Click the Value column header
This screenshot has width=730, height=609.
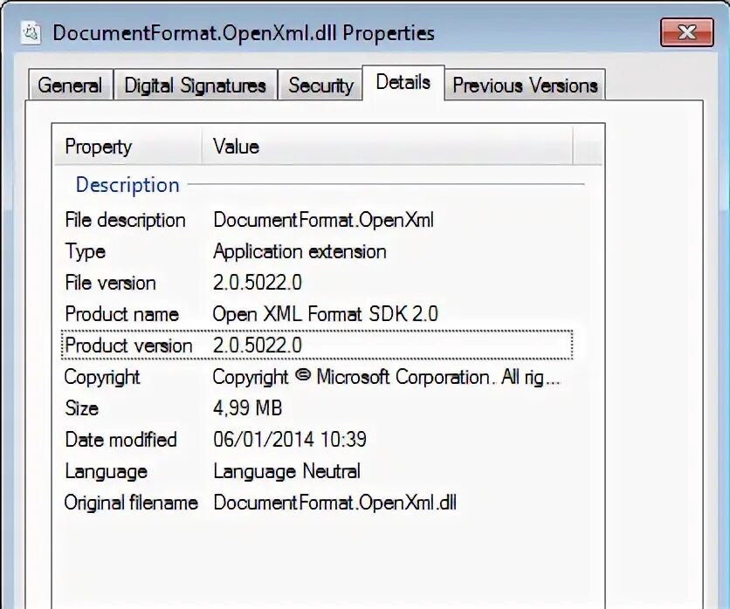[x=388, y=147]
